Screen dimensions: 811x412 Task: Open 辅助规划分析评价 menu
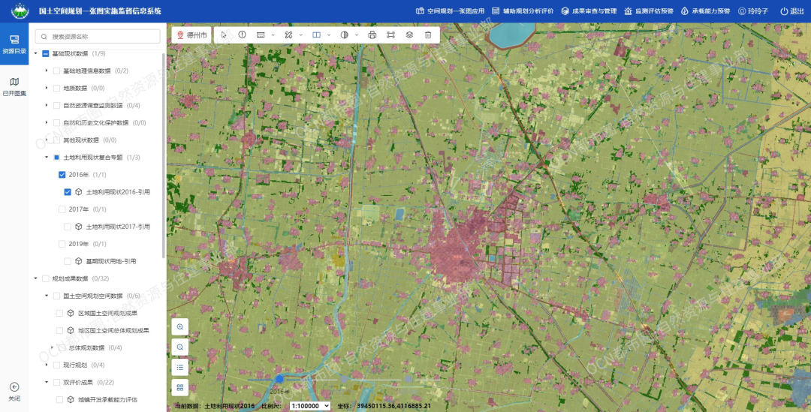pyautogui.click(x=523, y=11)
